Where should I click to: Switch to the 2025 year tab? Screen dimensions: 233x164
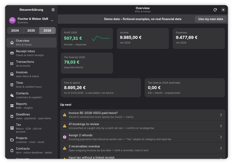click(x=31, y=31)
